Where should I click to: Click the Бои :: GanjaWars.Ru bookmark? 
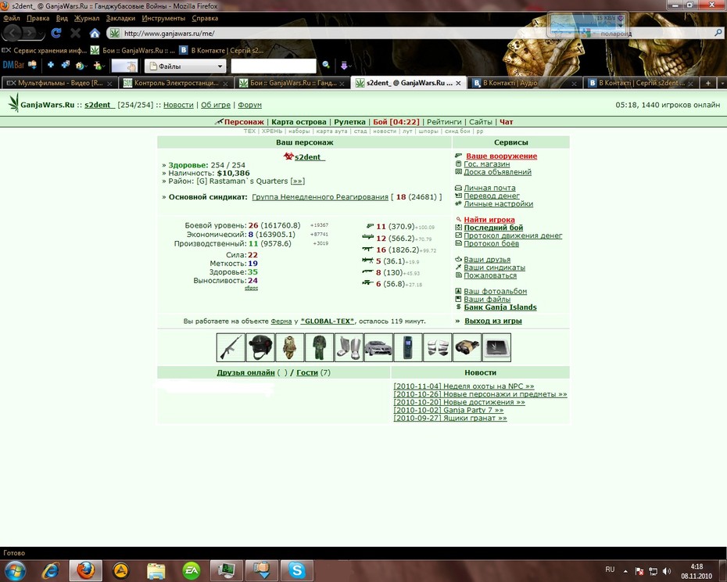(133, 50)
